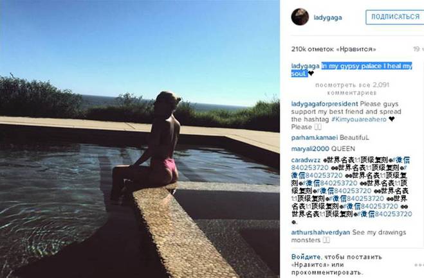
Task: Click the Подписаться follow button
Action: click(395, 17)
